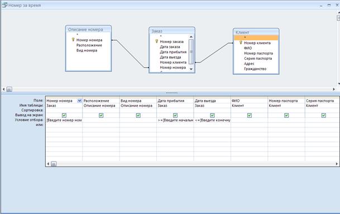Image resolution: width=340 pixels, height=214 pixels.
Task: Select the asterisk row in Клиент table
Action: pos(256,38)
